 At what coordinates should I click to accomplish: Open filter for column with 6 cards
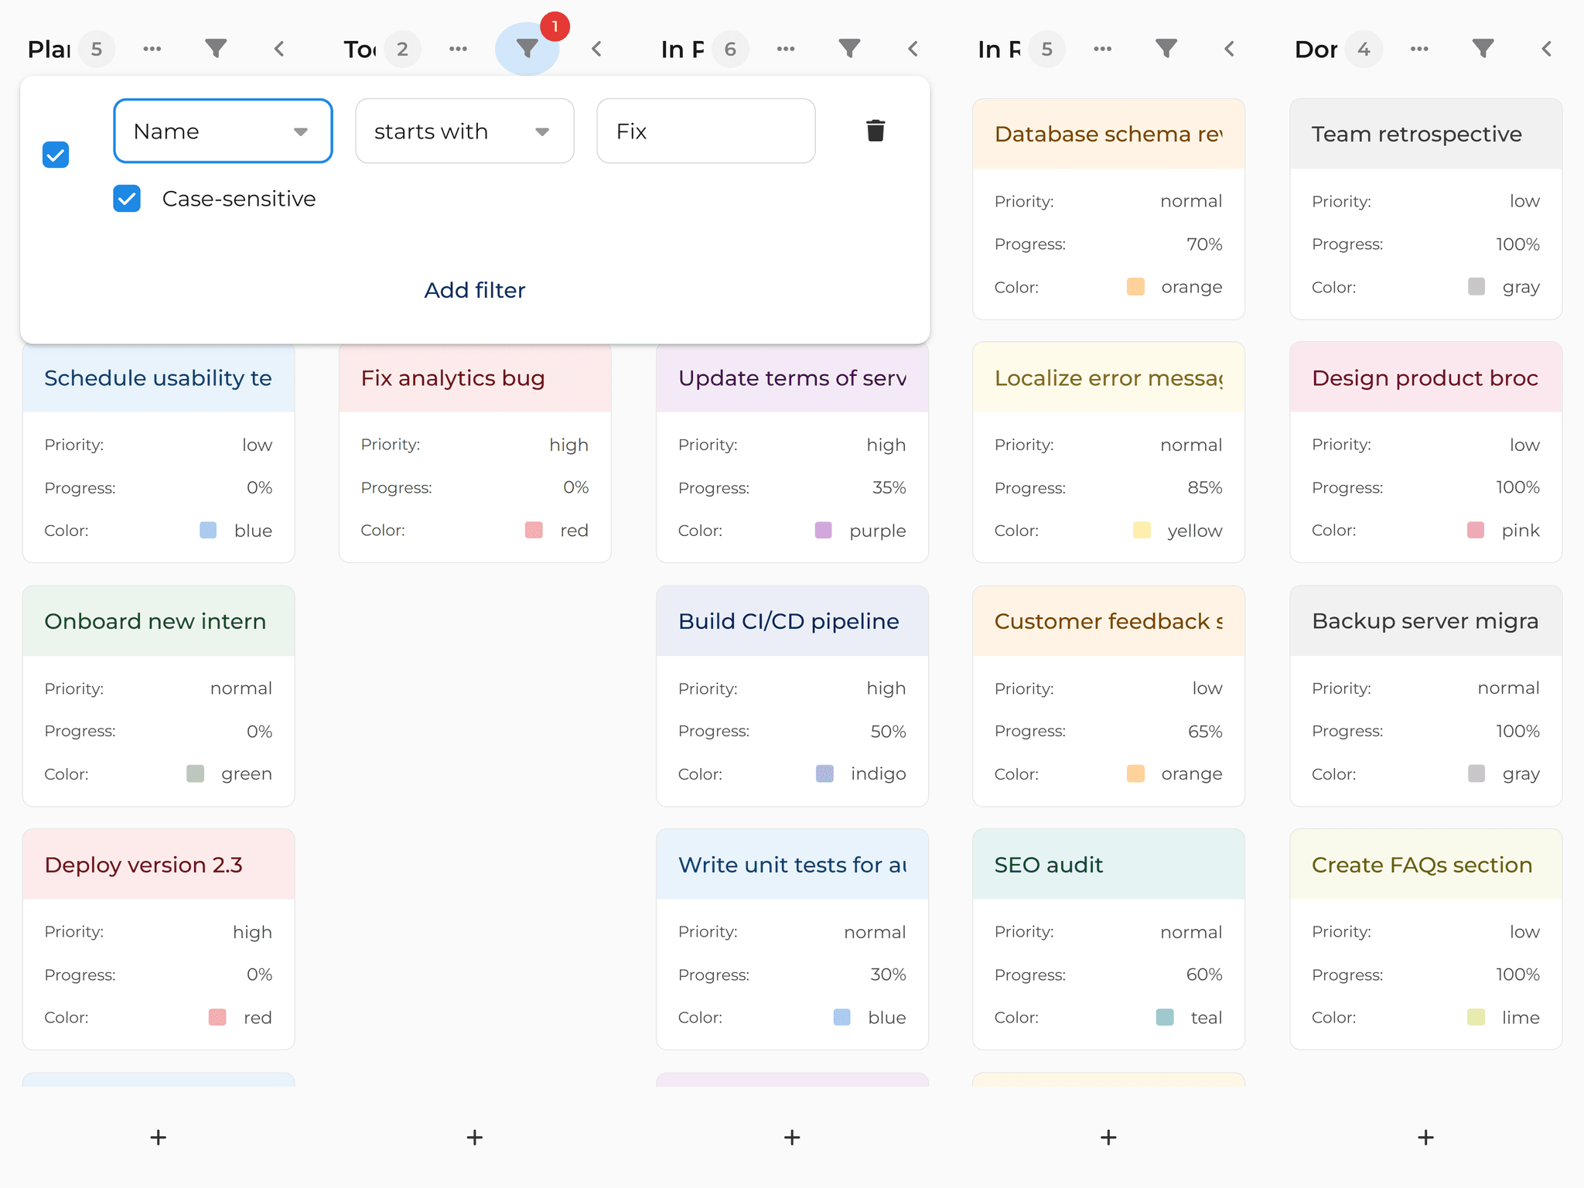[849, 49]
